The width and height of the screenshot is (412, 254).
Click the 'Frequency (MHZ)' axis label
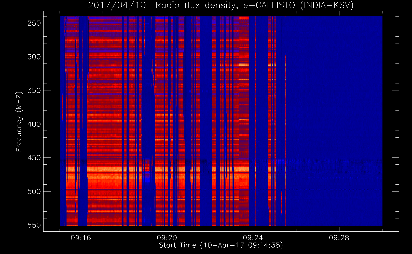pyautogui.click(x=19, y=122)
